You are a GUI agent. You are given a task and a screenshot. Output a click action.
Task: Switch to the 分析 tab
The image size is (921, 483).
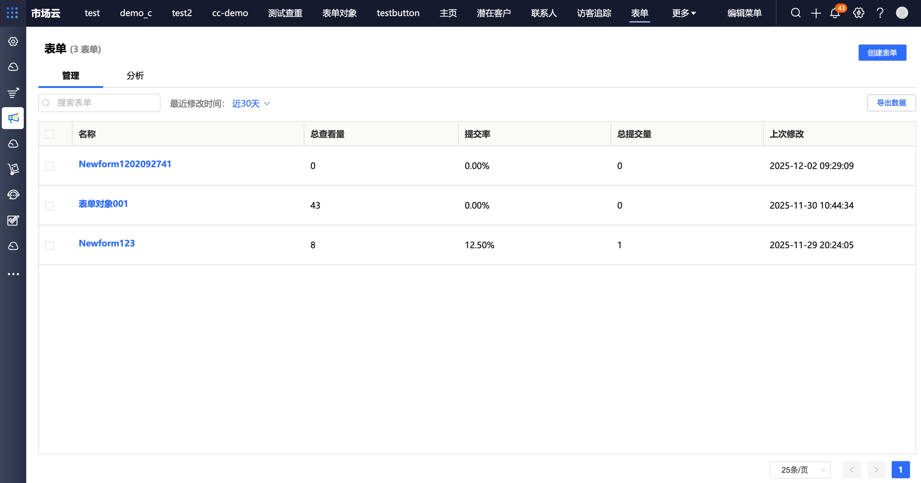pyautogui.click(x=135, y=75)
